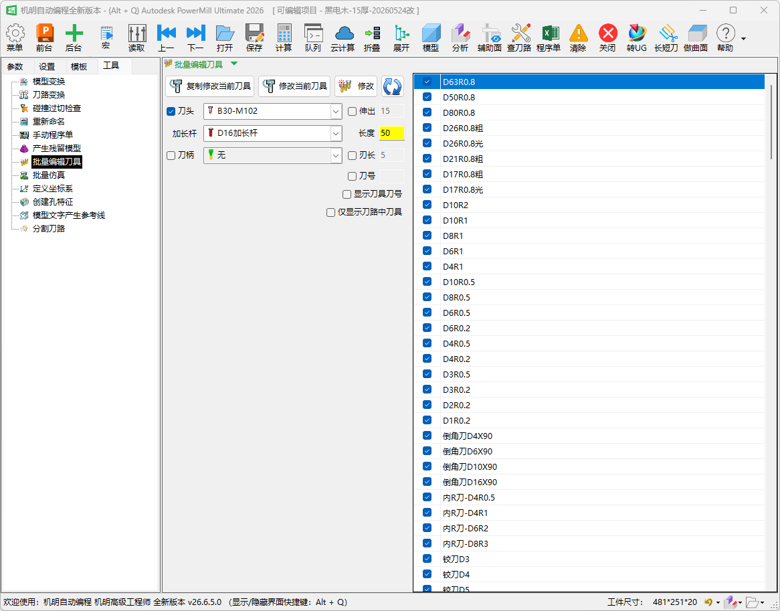This screenshot has height=611, width=780.
Task: Click the 前台 PowerMill icon
Action: click(44, 33)
